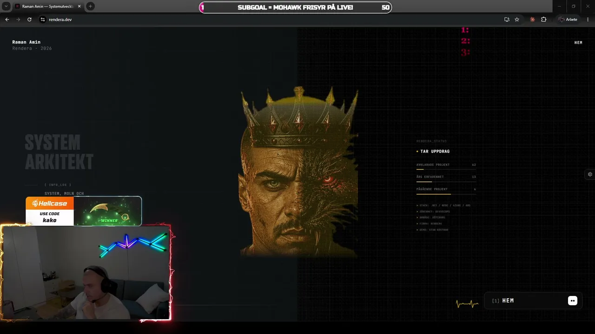Screen dimensions: 595x334
Task: Click the Raman Amin site title
Action: coord(26,42)
